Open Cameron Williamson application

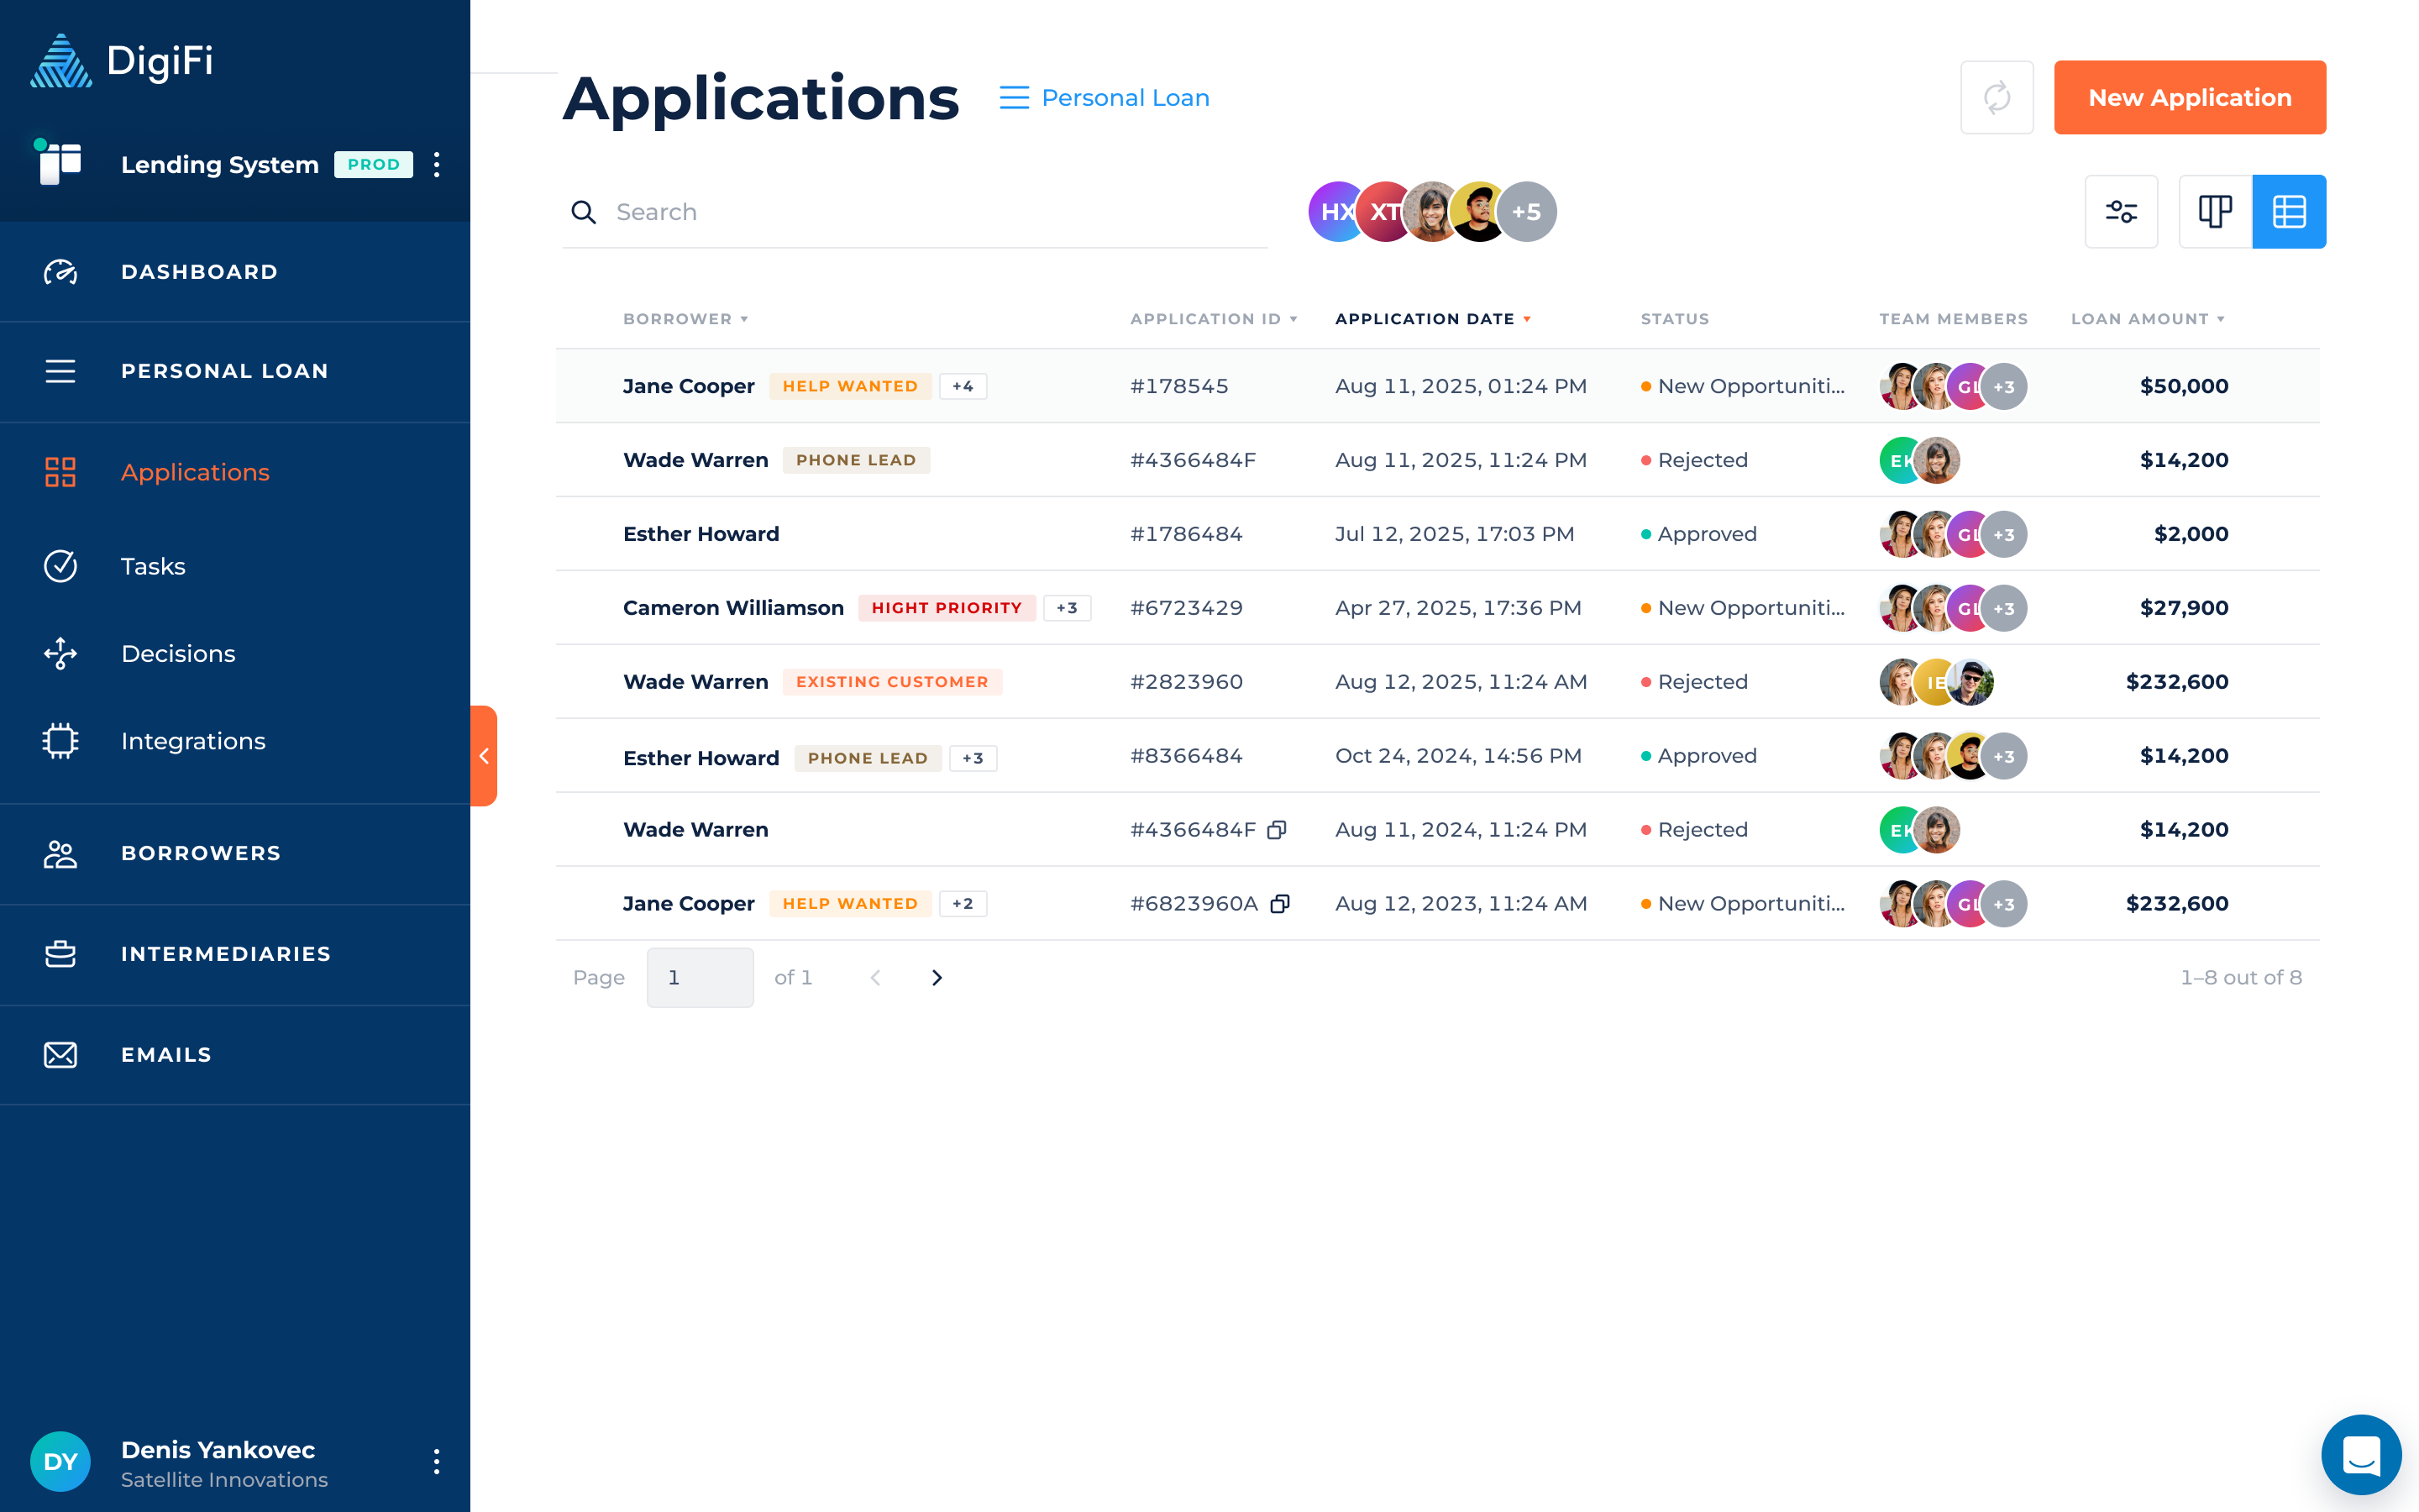1436,608
